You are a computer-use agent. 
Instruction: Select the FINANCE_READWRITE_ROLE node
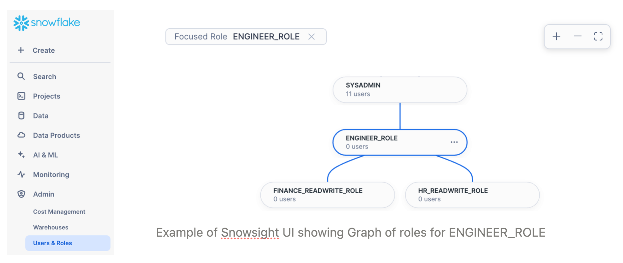click(327, 195)
